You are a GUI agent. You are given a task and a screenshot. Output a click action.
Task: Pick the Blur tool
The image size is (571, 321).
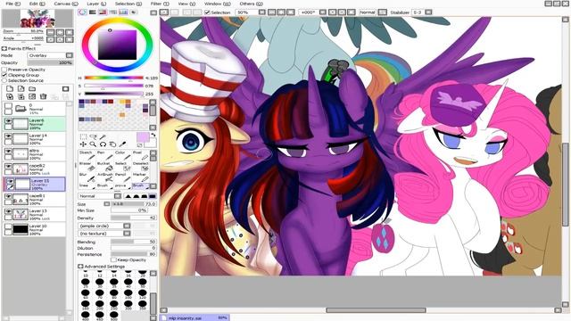click(87, 177)
